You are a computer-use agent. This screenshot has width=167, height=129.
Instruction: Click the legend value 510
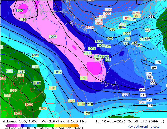coord(27,128)
